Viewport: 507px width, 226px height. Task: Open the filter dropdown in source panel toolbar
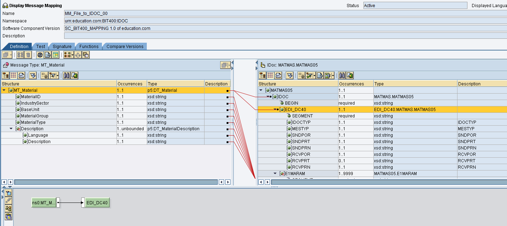pyautogui.click(x=57, y=75)
